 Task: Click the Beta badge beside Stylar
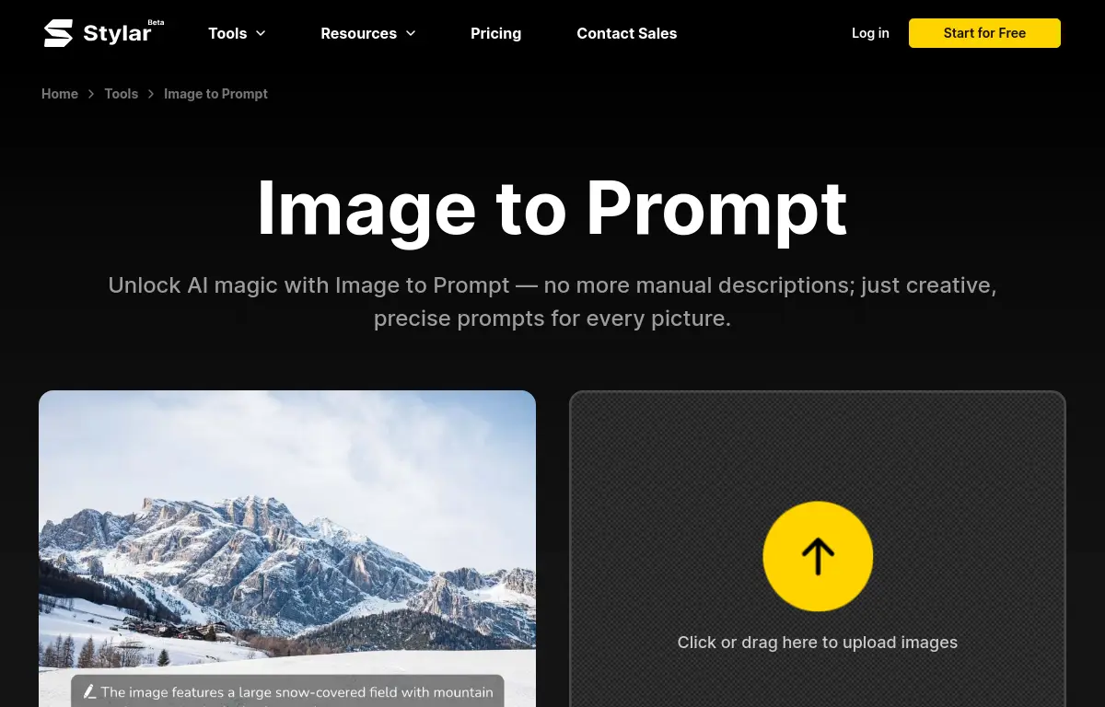(156, 22)
